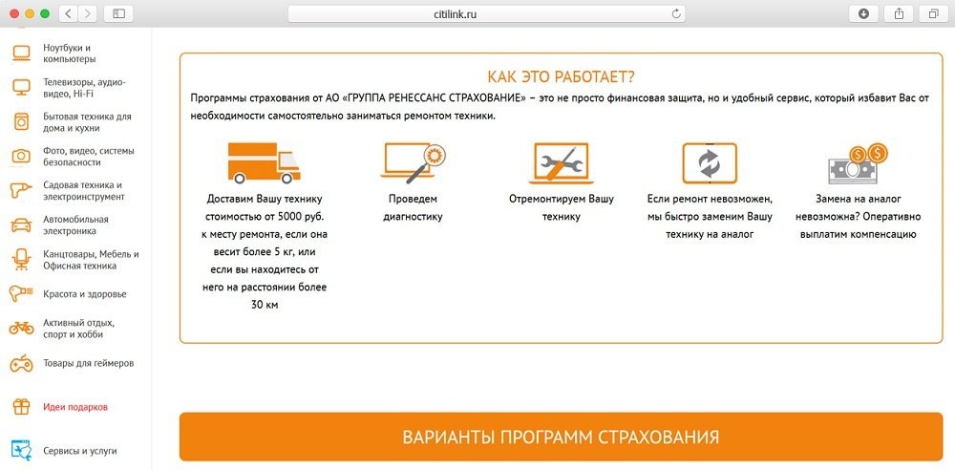The height and width of the screenshot is (470, 955).
Task: Click the КАК ЭТО РАБОТАЕТ? heading
Action: 561,76
